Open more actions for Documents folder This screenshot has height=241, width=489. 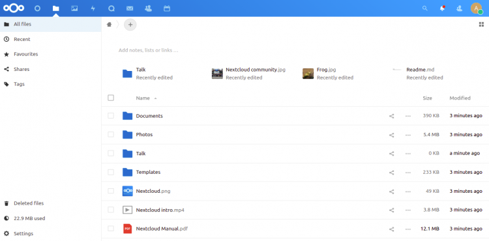coord(408,116)
